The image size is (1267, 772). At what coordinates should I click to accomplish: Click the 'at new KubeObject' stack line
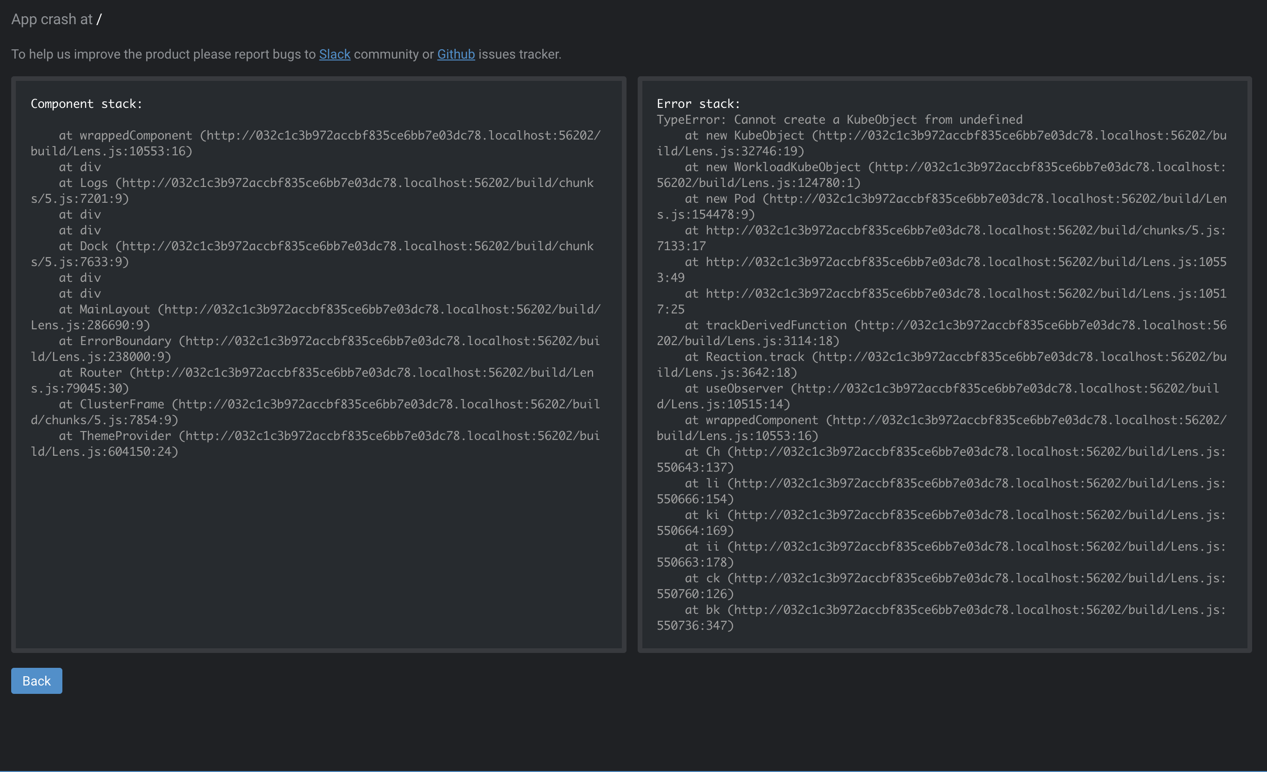click(x=942, y=143)
